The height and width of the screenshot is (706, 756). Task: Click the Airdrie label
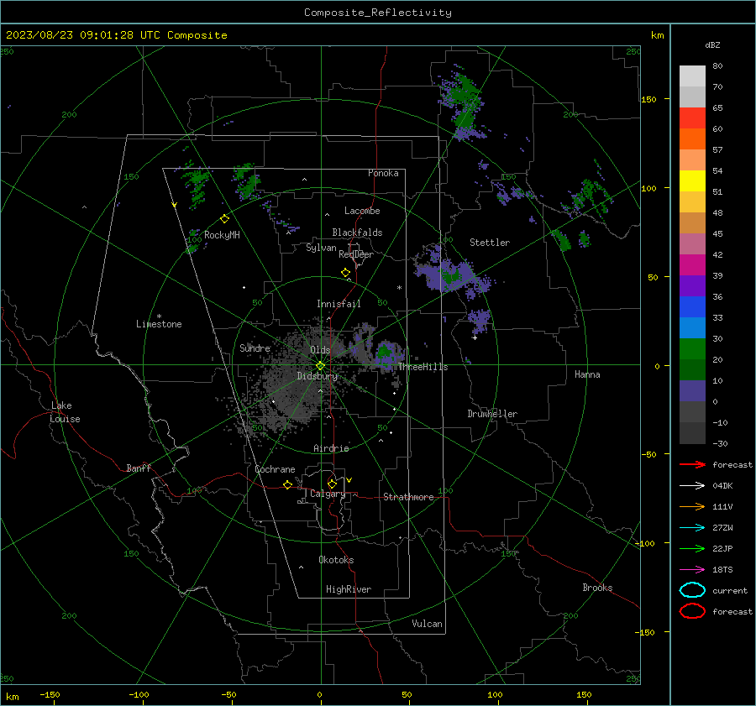click(331, 448)
